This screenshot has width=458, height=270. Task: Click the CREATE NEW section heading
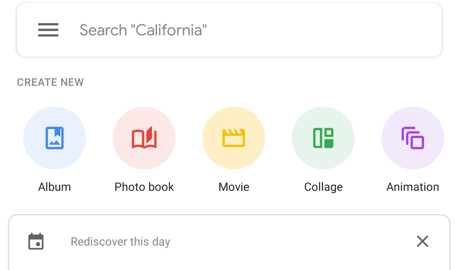coord(50,82)
